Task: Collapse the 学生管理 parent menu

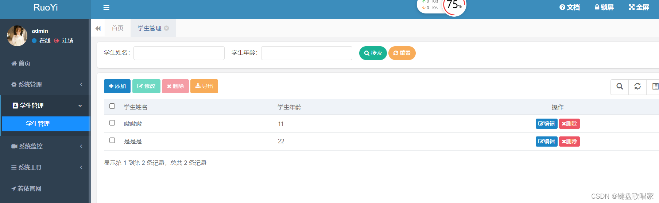Action: click(45, 106)
